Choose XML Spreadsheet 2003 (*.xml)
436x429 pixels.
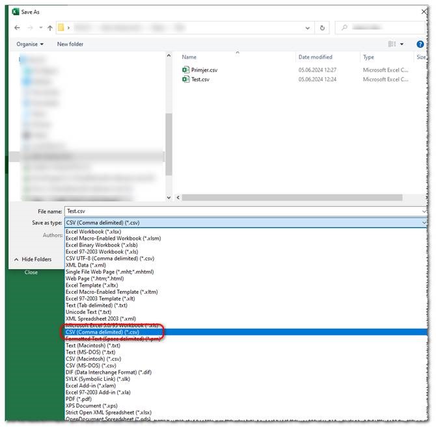101,318
